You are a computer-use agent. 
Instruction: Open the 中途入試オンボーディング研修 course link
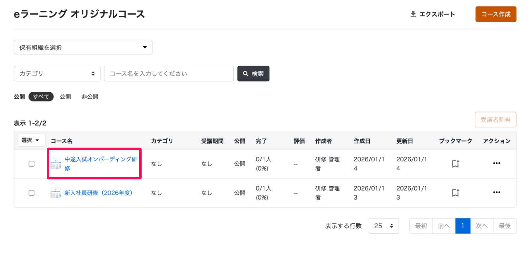pos(101,164)
